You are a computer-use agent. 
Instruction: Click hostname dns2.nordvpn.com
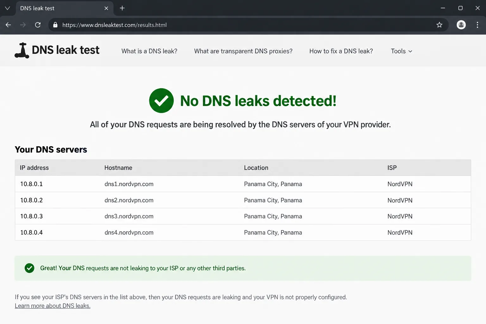[129, 200]
